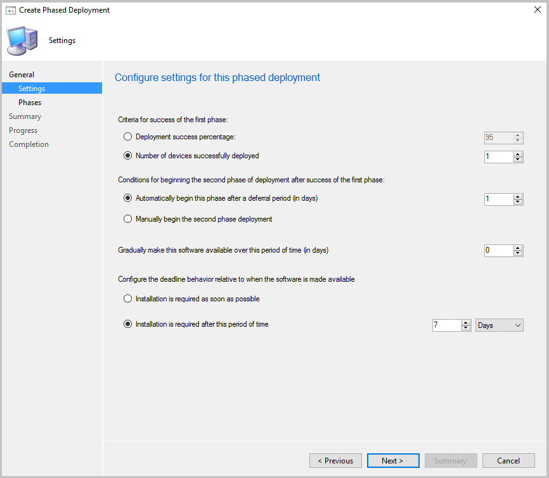549x478 pixels.
Task: Select Deployment success percentage criteria
Action: click(127, 136)
